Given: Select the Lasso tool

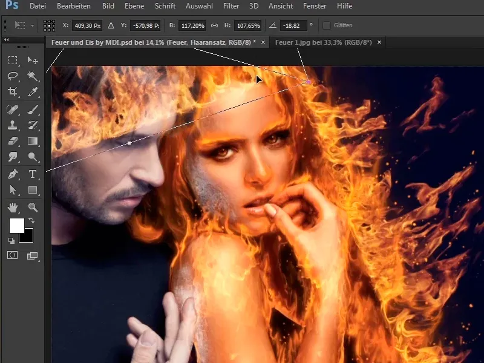Looking at the screenshot, I should pos(13,76).
